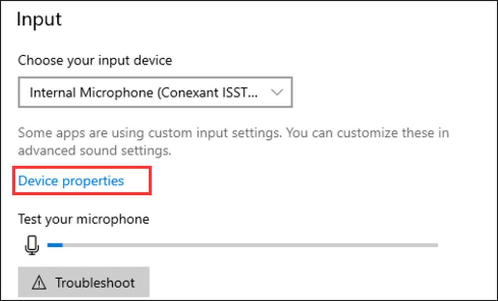Click the gray part of the microphone test bar
Screen dimensions: 498x301
(250, 245)
